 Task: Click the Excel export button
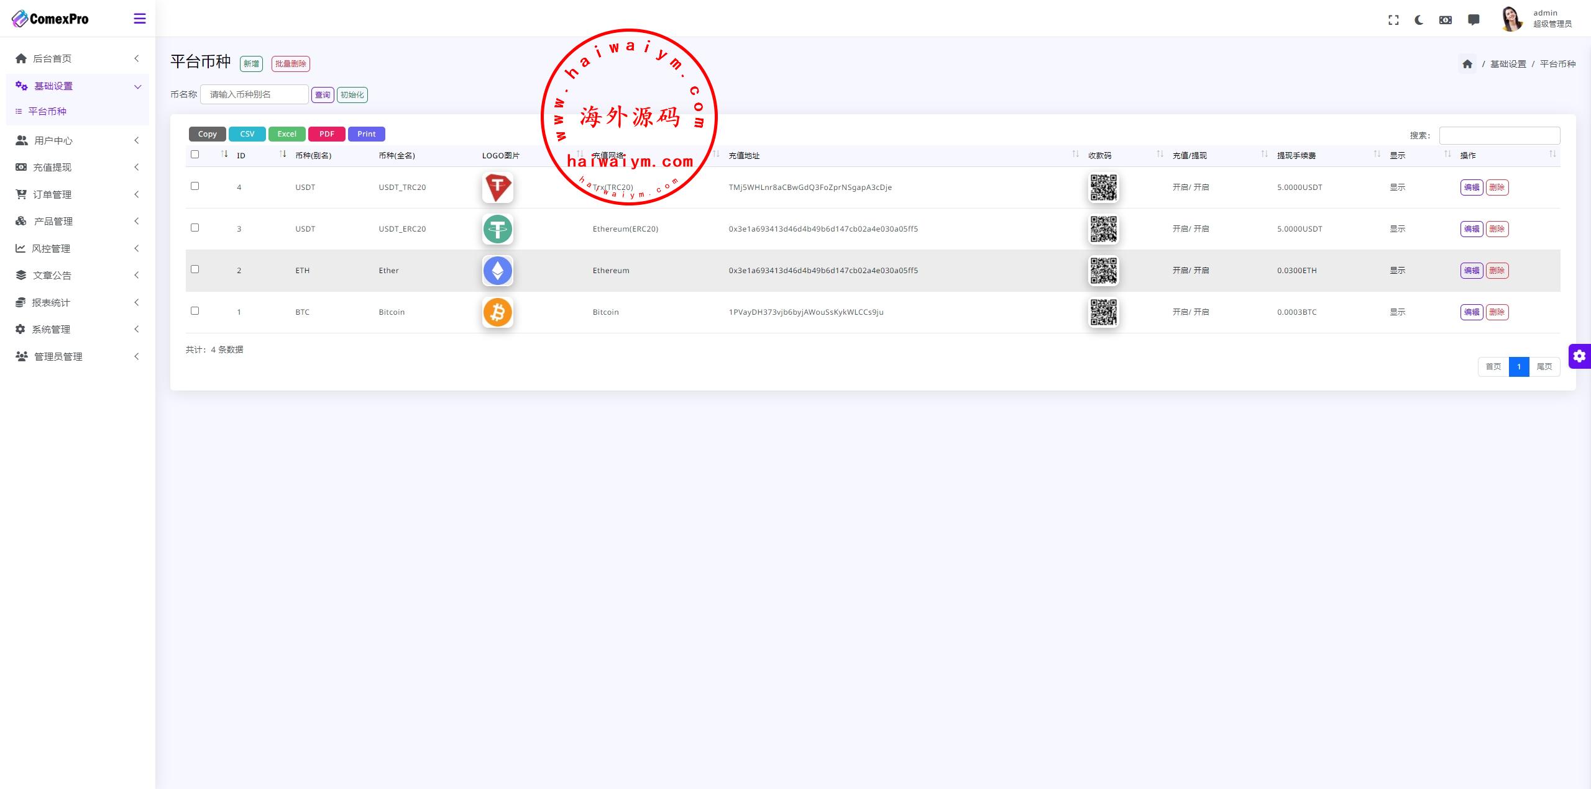click(287, 134)
